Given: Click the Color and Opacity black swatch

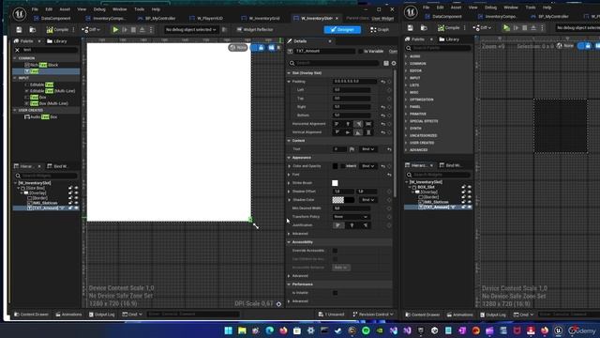Looking at the screenshot, I should [x=336, y=166].
